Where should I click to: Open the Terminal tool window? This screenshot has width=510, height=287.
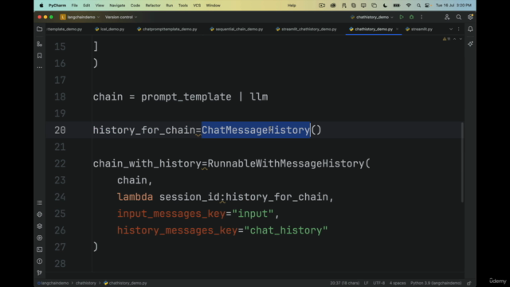39,250
